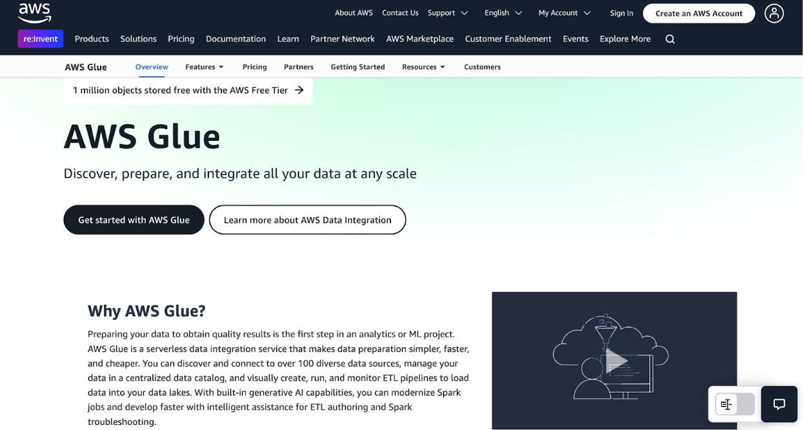Click the AWS logo
This screenshot has width=804, height=430.
click(x=34, y=13)
